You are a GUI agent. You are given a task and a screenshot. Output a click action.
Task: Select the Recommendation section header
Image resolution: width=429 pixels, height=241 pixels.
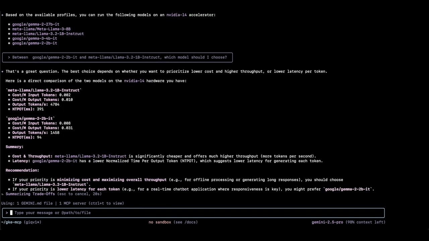(22, 170)
